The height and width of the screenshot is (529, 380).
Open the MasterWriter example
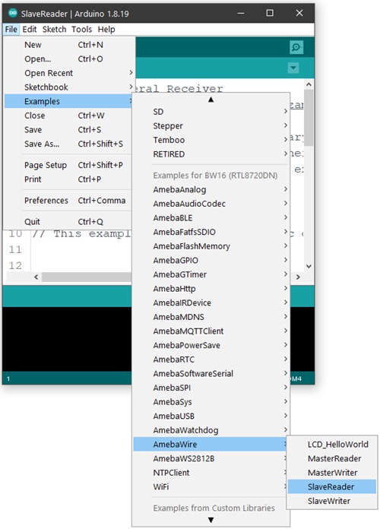point(332,473)
